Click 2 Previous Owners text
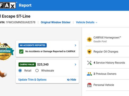This screenshot has width=129, height=96. (x=105, y=74)
